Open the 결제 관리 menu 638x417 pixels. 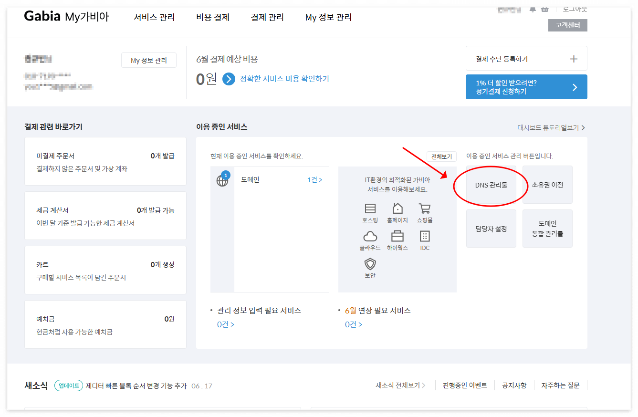(x=267, y=18)
